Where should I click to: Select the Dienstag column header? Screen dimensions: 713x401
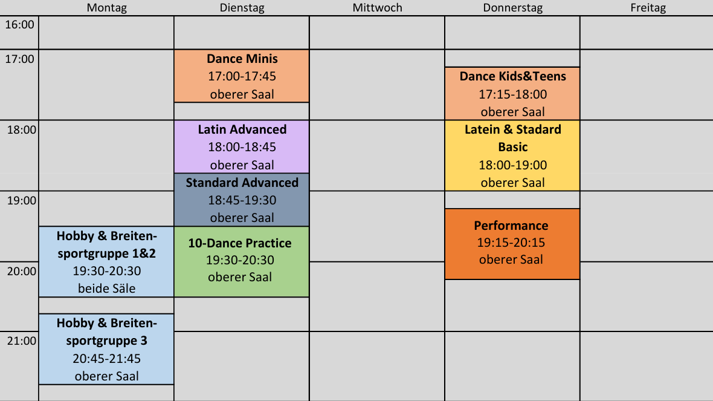(x=242, y=8)
